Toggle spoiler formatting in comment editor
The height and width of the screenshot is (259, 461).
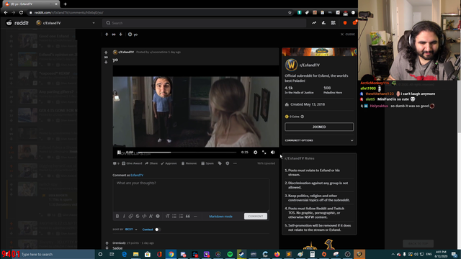[158, 216]
